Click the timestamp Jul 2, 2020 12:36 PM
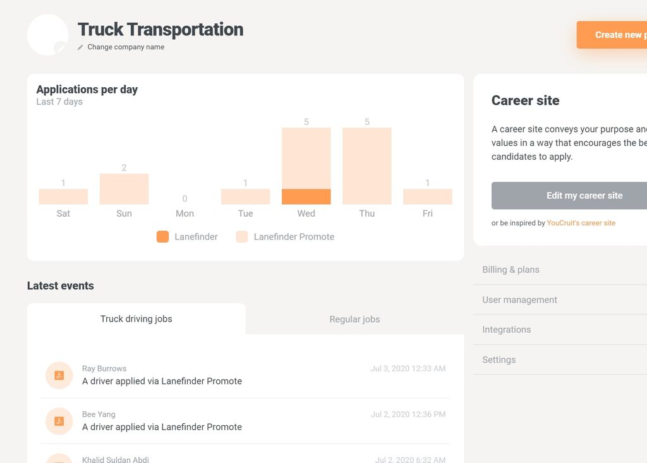This screenshot has width=647, height=463. 408,414
